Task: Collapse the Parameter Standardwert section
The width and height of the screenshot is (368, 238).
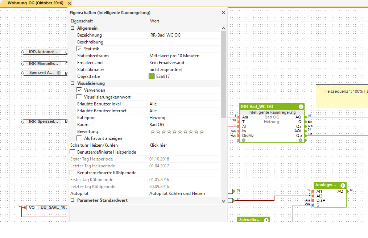Action: (x=72, y=200)
